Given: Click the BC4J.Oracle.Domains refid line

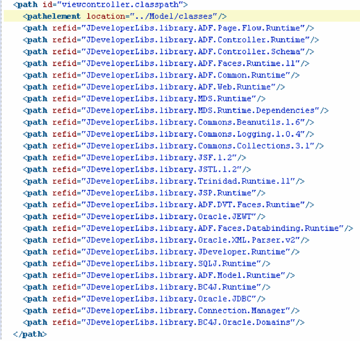Looking at the screenshot, I should [x=163, y=323].
